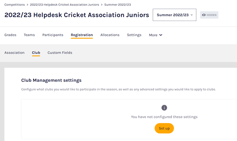
Task: Go to the Settings tab
Action: [134, 35]
